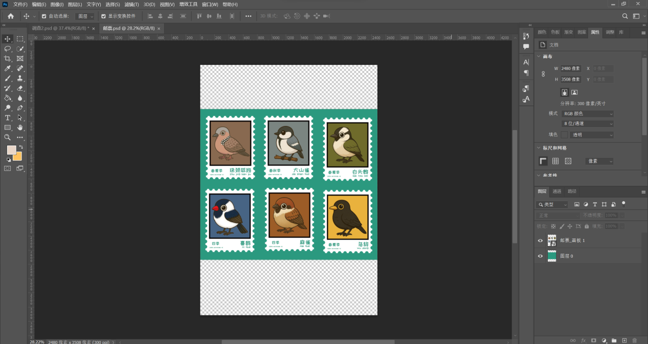
Task: Create a new layer with plus icon
Action: pos(624,340)
